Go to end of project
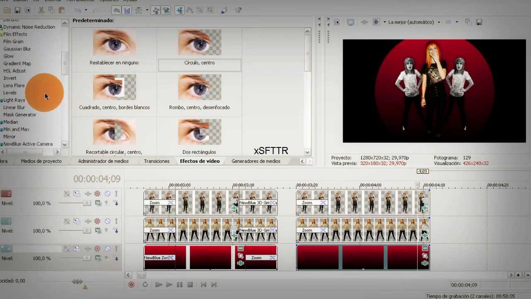This screenshot has height=299, width=531. pos(214,284)
